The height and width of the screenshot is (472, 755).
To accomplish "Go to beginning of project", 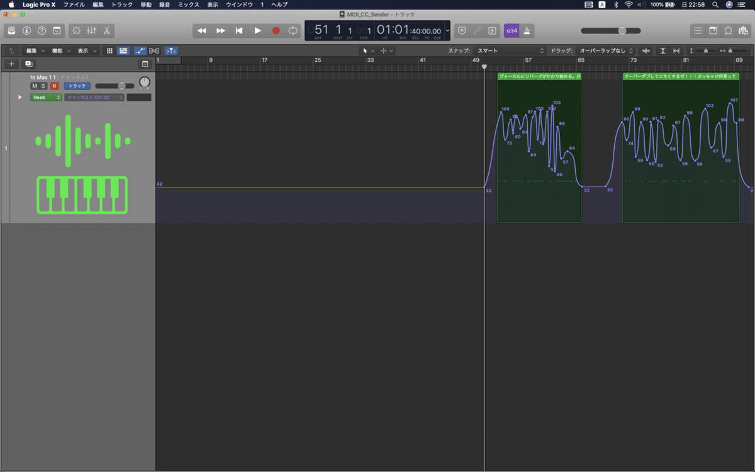I will (239, 30).
